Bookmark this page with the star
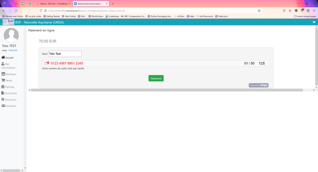The width and height of the screenshot is (318, 172). click(x=259, y=11)
